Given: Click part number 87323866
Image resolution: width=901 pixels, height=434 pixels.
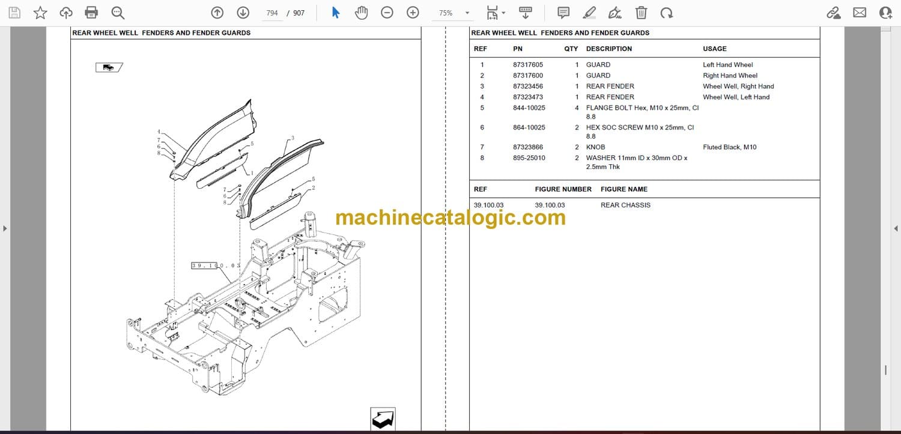Looking at the screenshot, I should click(x=528, y=147).
